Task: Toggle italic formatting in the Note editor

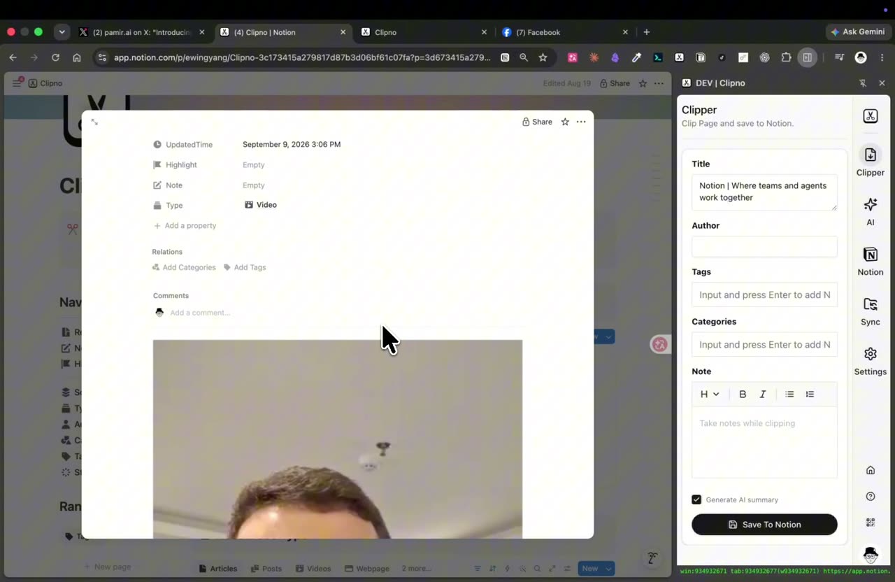Action: (763, 394)
